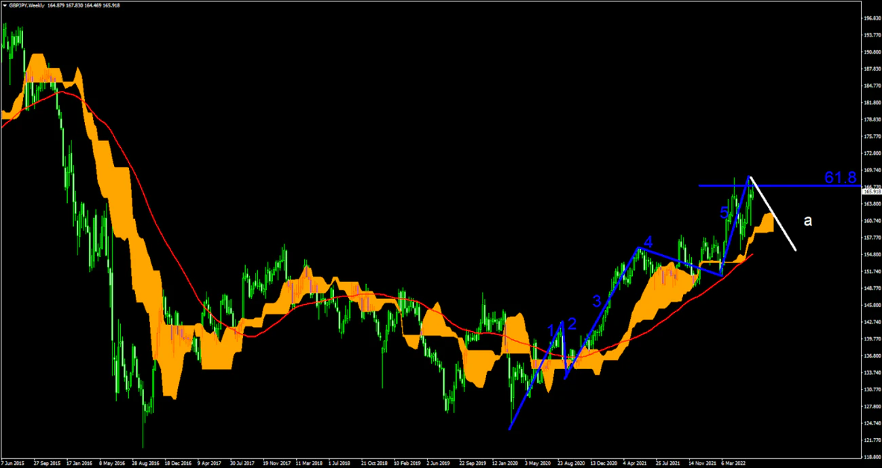Click the white wave 'a' label
This screenshot has width=882, height=468.
coord(807,220)
